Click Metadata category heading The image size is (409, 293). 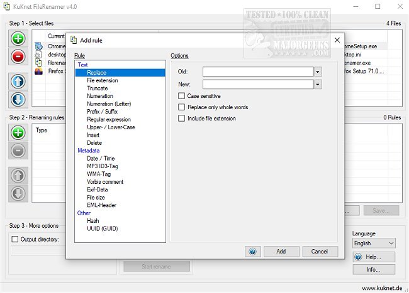89,151
